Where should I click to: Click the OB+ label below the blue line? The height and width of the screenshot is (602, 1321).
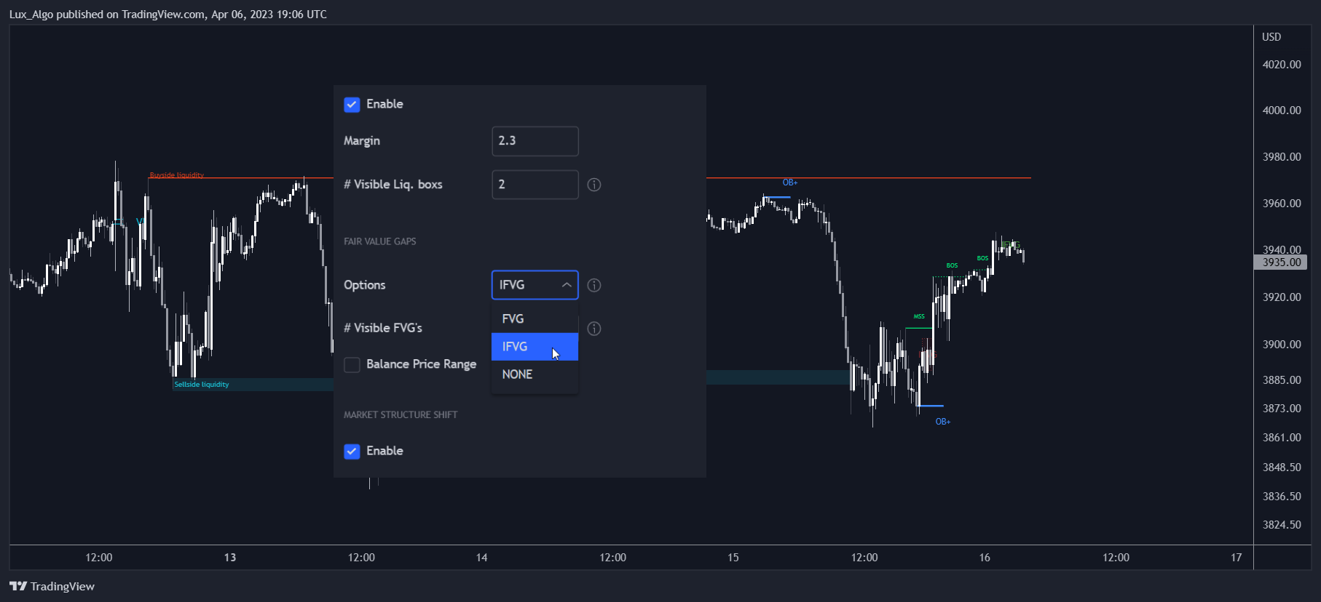click(942, 422)
